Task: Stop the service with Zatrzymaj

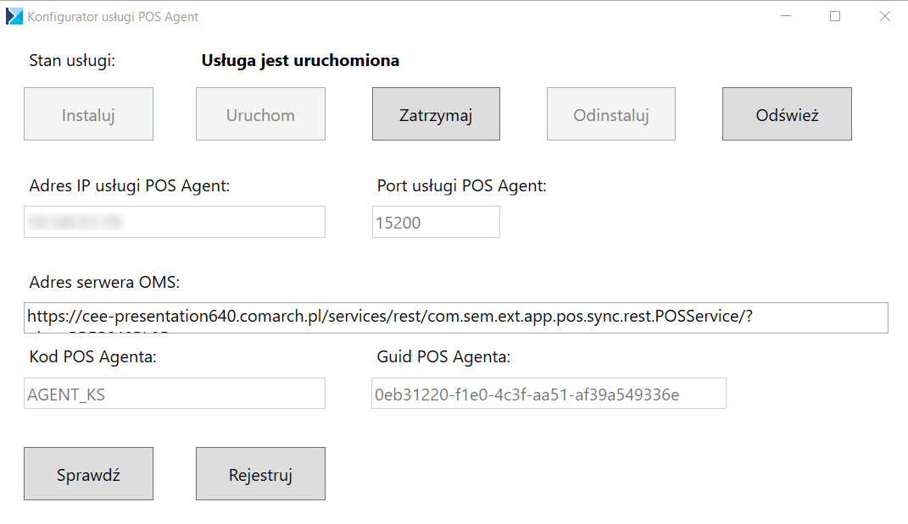Action: pyautogui.click(x=436, y=114)
